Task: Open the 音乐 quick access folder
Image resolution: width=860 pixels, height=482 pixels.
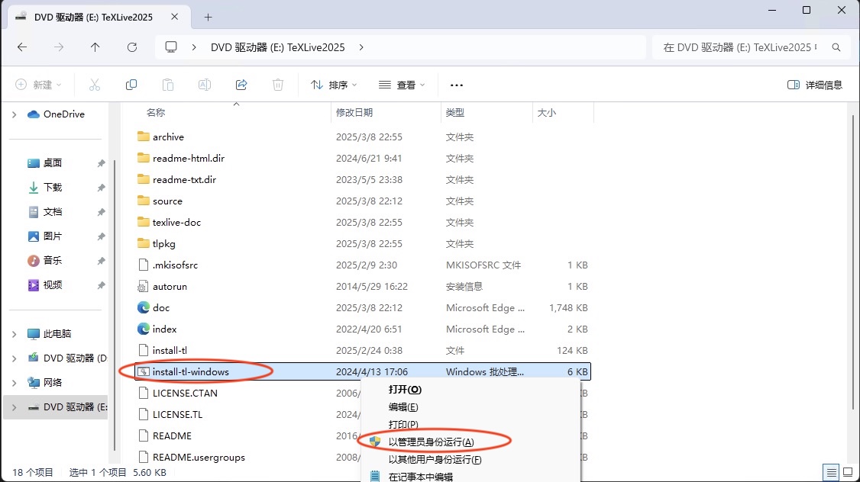Action: (x=53, y=260)
